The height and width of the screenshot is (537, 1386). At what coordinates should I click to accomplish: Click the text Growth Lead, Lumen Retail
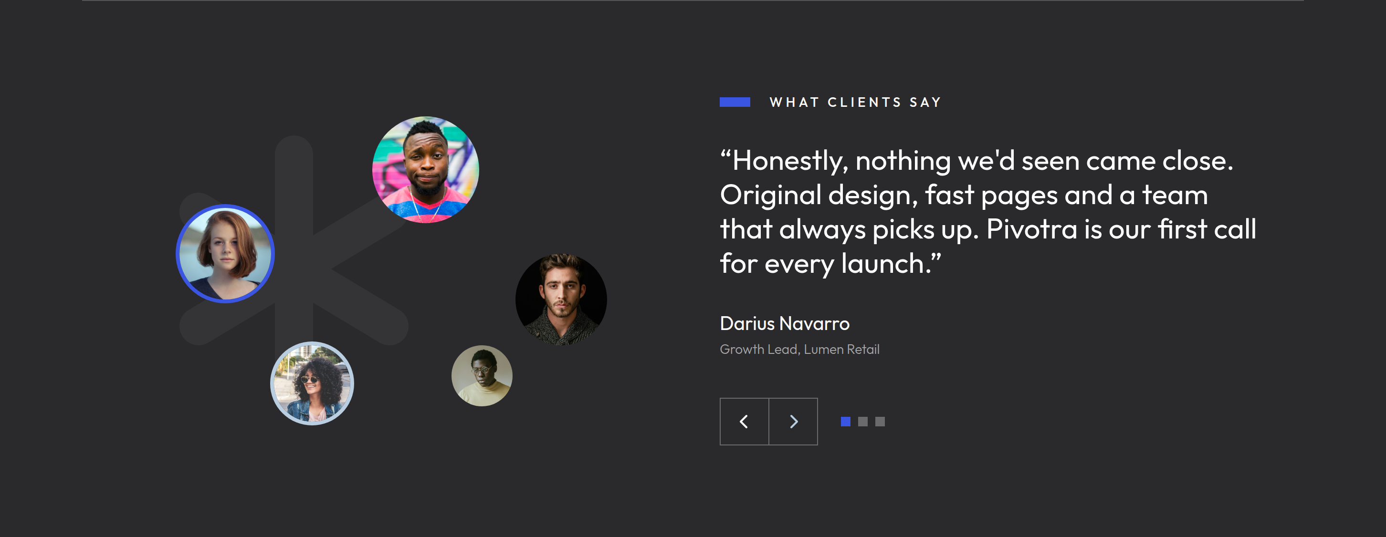(x=799, y=350)
